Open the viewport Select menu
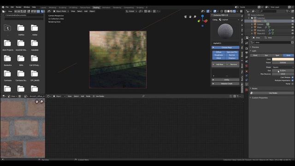This screenshot has height=166, width=295. coord(80,11)
